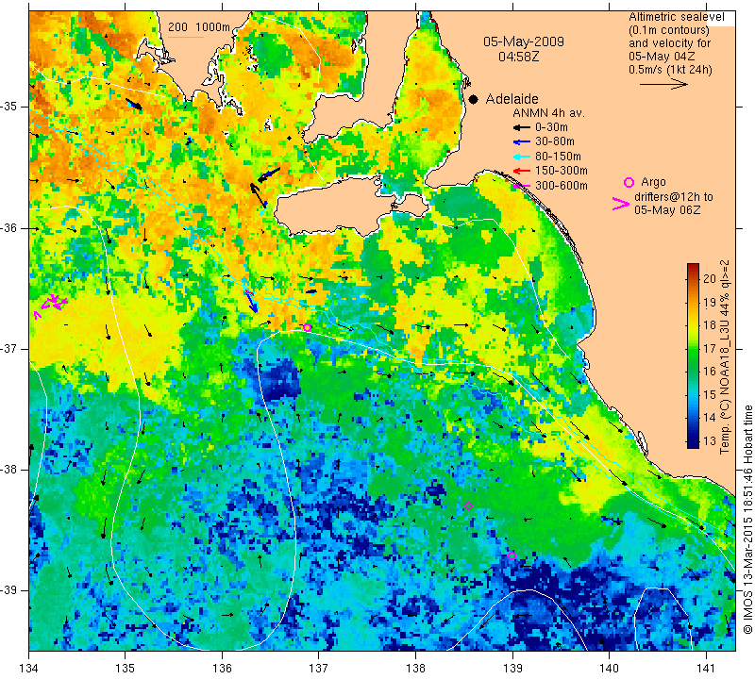Click the 'Temp. (°C) NOAA18_L3U' vertical label
The width and height of the screenshot is (755, 679).
[725, 357]
